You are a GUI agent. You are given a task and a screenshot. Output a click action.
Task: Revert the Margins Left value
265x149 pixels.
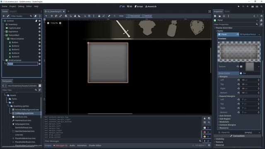tap(238, 80)
